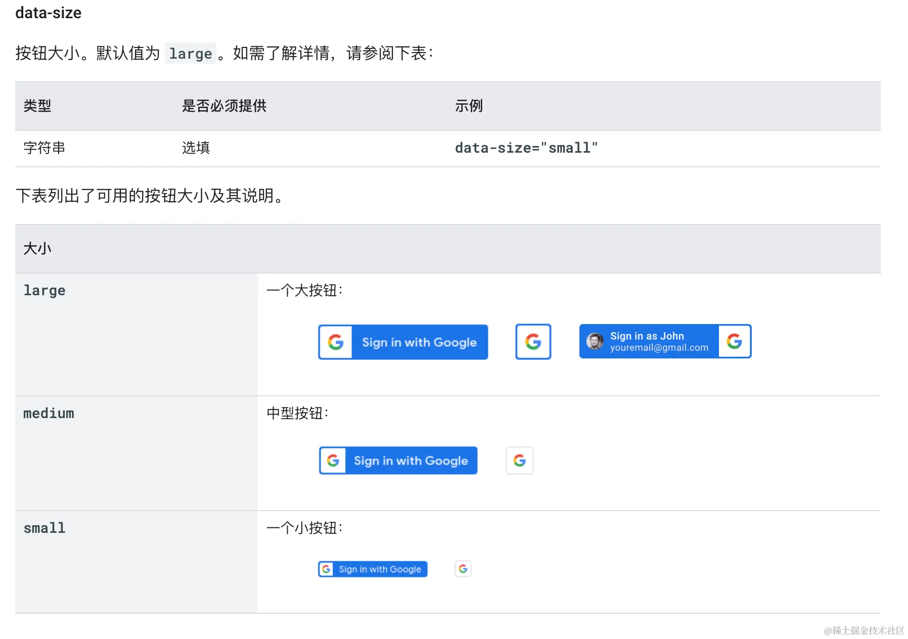This screenshot has width=908, height=639.
Task: Click the 'medium' size row label
Action: pyautogui.click(x=49, y=414)
